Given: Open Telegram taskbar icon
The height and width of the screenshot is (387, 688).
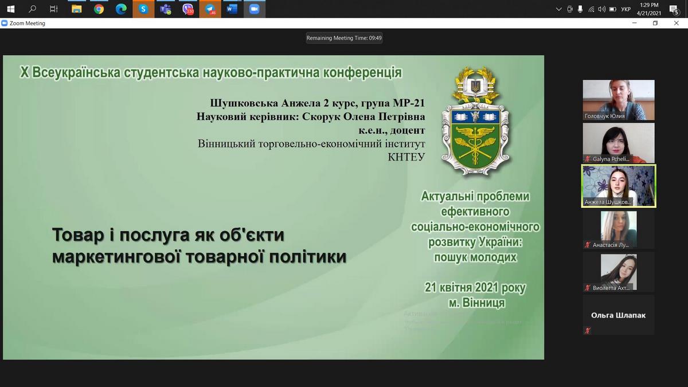Looking at the screenshot, I should (210, 9).
